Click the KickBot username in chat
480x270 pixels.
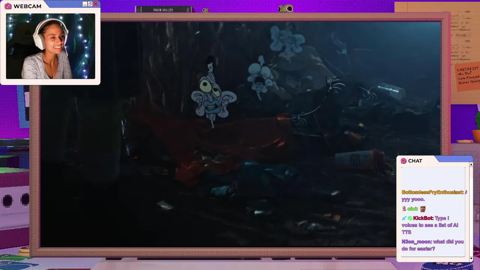point(423,218)
